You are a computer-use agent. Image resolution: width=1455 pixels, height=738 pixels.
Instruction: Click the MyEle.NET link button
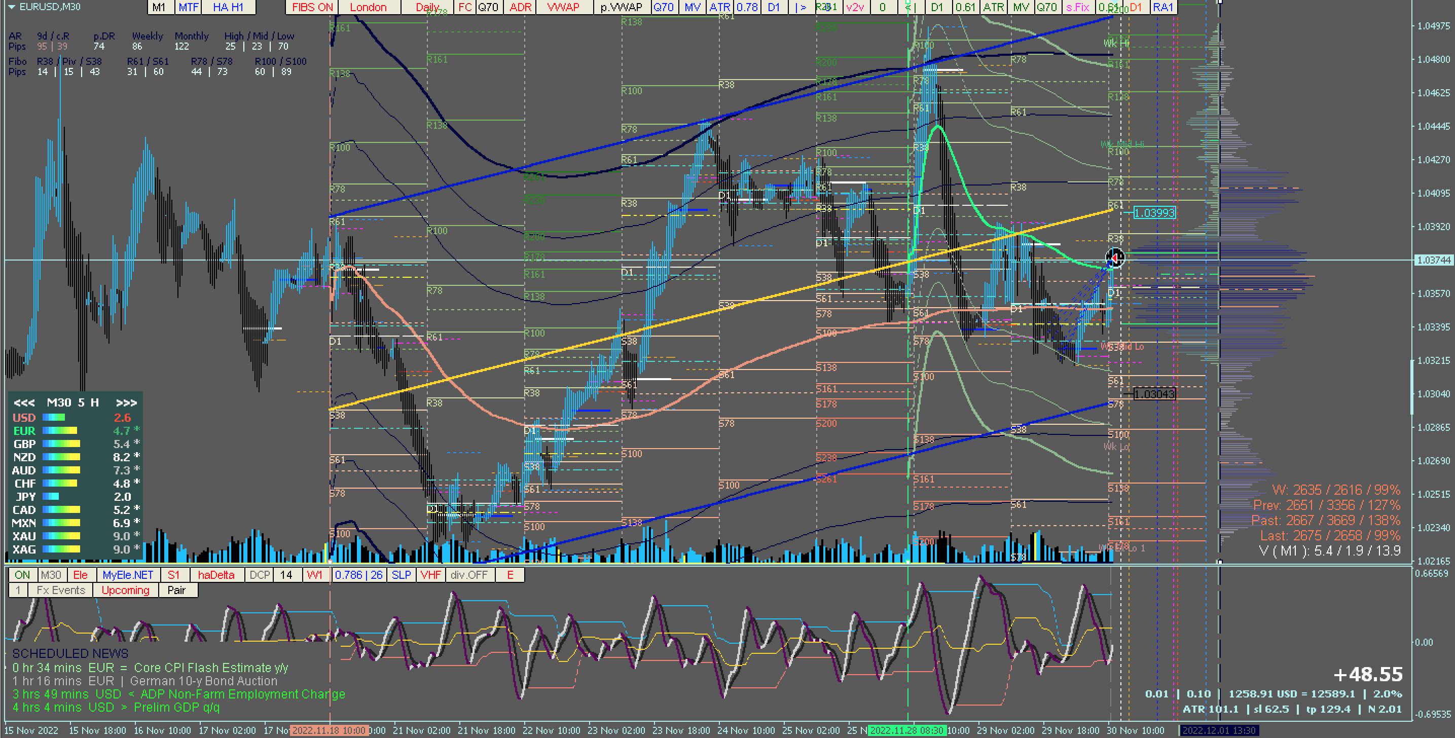click(x=128, y=575)
